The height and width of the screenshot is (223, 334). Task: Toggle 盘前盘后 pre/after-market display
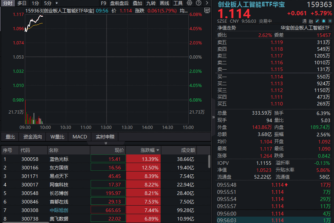(x=119, y=3)
